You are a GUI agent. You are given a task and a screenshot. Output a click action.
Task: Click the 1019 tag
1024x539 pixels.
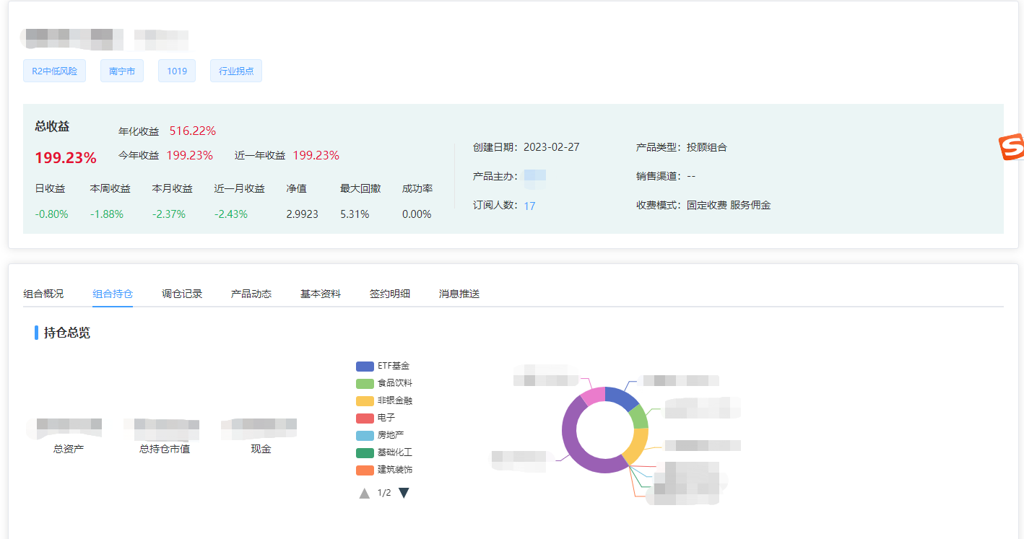pyautogui.click(x=177, y=71)
